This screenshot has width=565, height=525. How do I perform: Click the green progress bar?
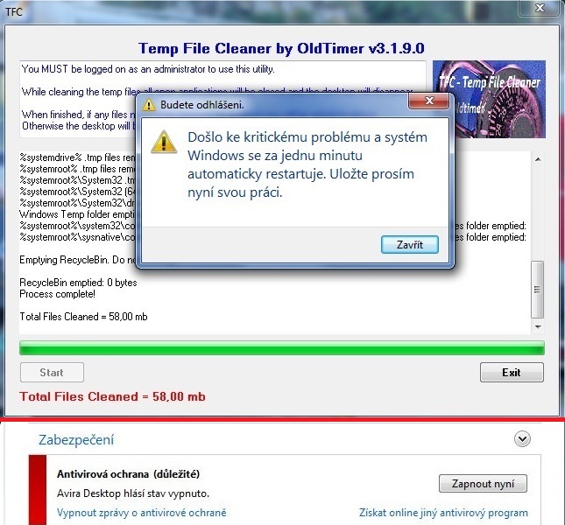[x=282, y=348]
